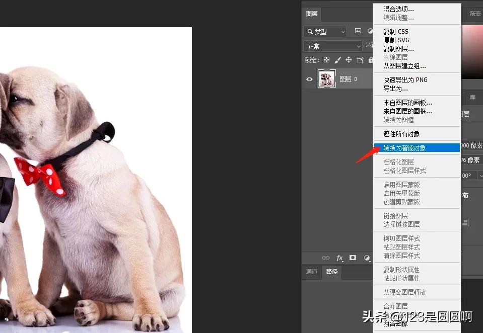Click the 图层 0 layer thumbnail
Screen dimensions: 483x333
click(x=326, y=79)
